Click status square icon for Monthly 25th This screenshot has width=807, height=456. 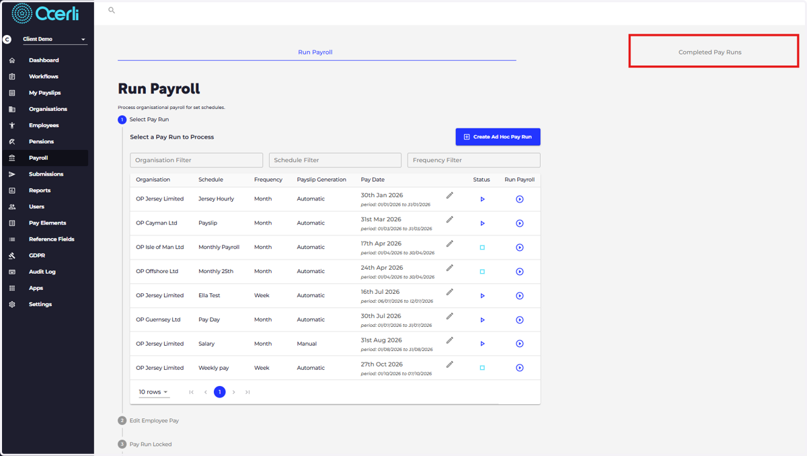482,272
